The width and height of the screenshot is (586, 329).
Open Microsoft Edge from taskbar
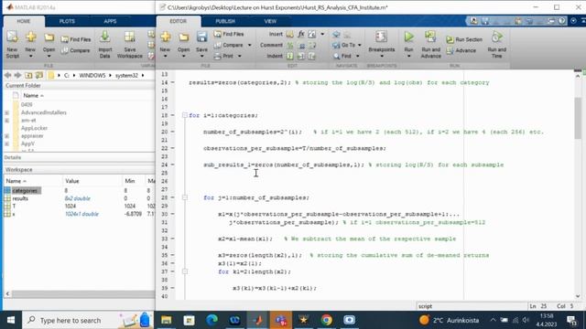[212, 320]
